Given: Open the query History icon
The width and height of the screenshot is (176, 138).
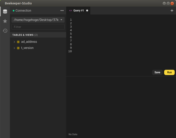Looking at the screenshot, I should [x=5, y=31].
